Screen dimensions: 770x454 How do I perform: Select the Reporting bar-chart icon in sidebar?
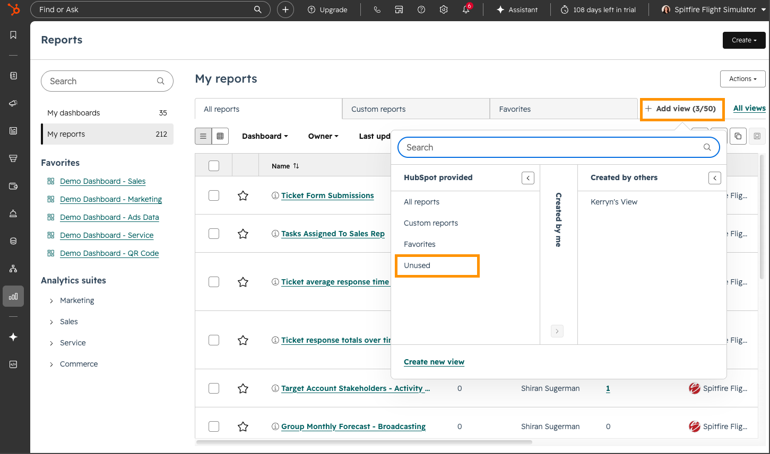13,296
